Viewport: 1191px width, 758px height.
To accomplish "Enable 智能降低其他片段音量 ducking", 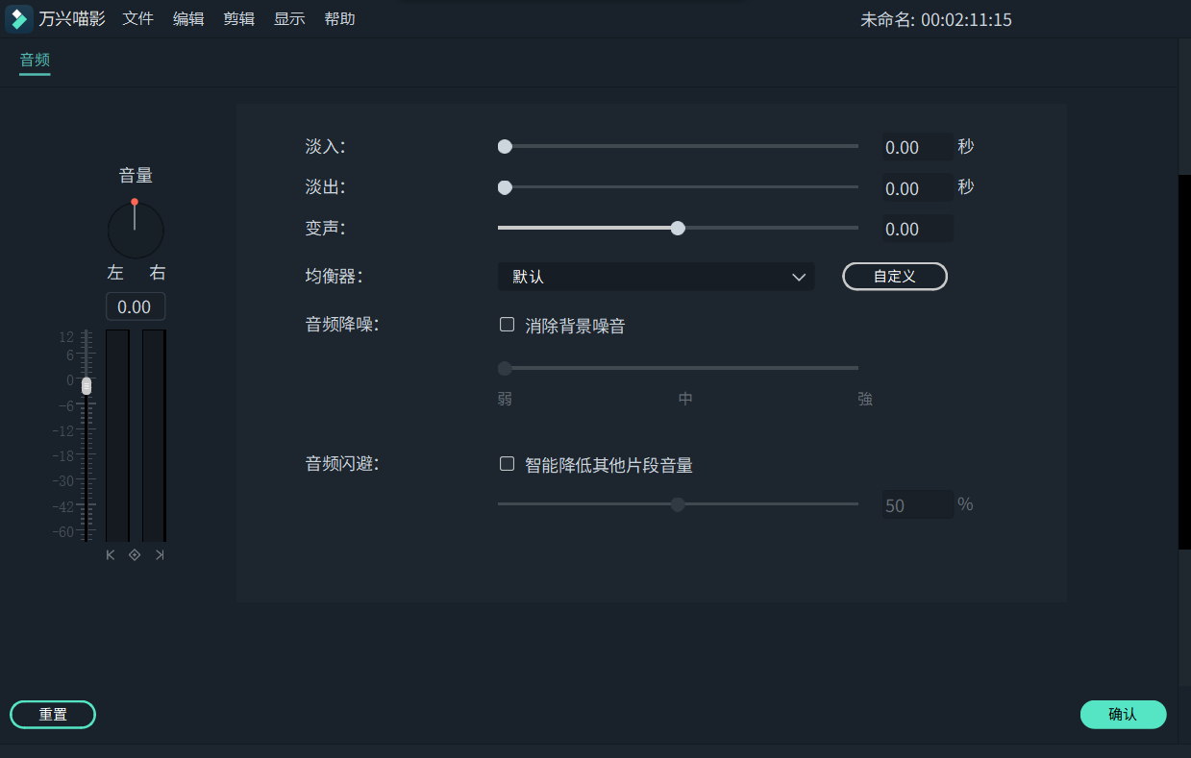I will point(507,463).
